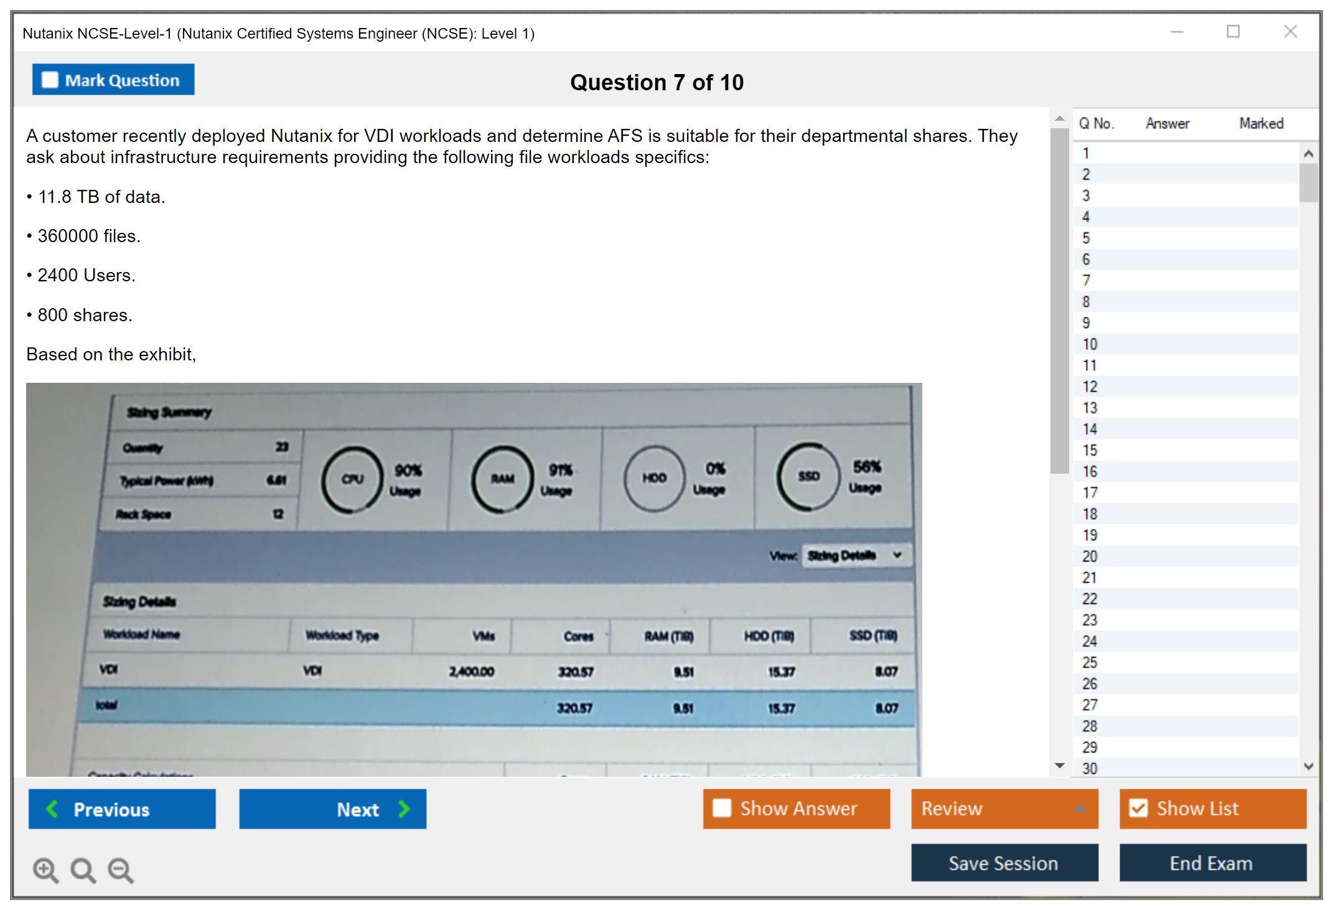The image size is (1338, 915).
Task: Expand the Review dropdown arrow
Action: 1086,809
